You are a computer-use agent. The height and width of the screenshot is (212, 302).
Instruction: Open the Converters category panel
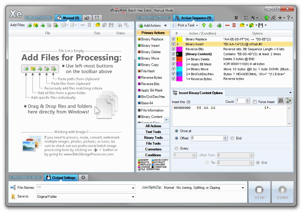(153, 149)
